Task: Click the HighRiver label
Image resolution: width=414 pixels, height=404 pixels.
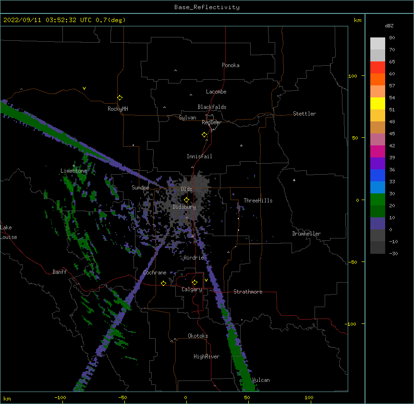Action: click(207, 356)
